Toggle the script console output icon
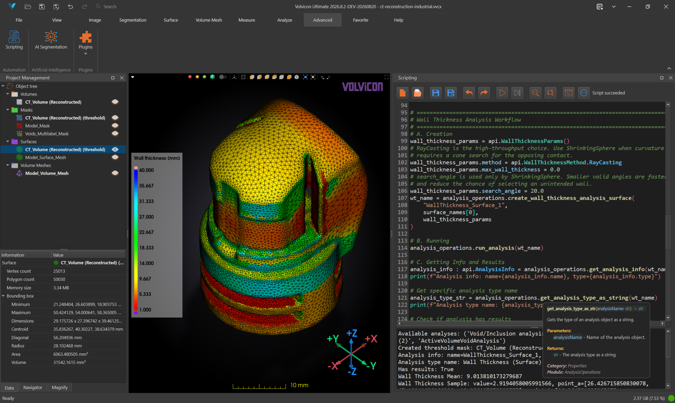The width and height of the screenshot is (675, 403). (569, 93)
